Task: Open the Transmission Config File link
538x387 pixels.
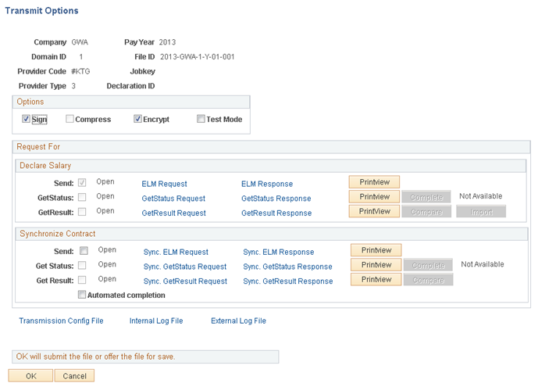Action: [x=61, y=321]
